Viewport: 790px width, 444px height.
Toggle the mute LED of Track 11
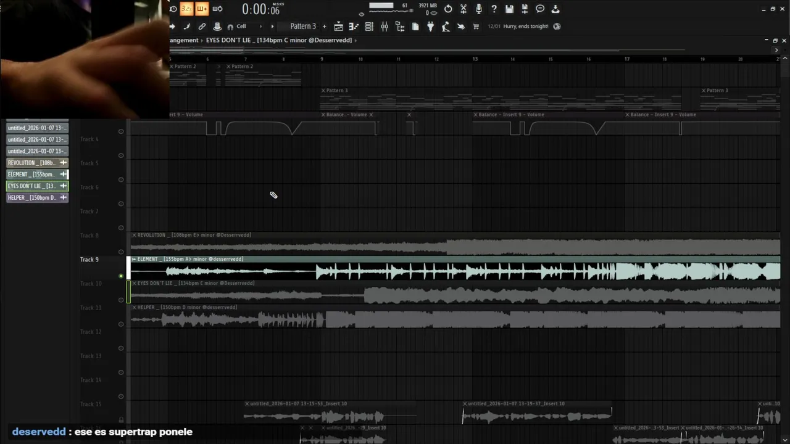pyautogui.click(x=121, y=324)
